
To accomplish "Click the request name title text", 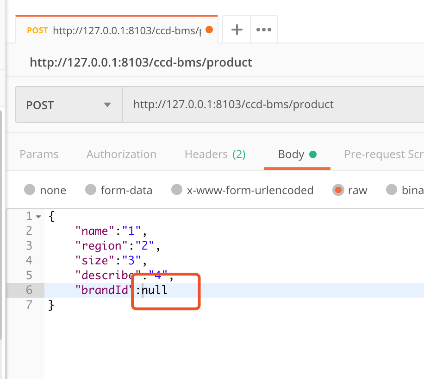I will [141, 62].
